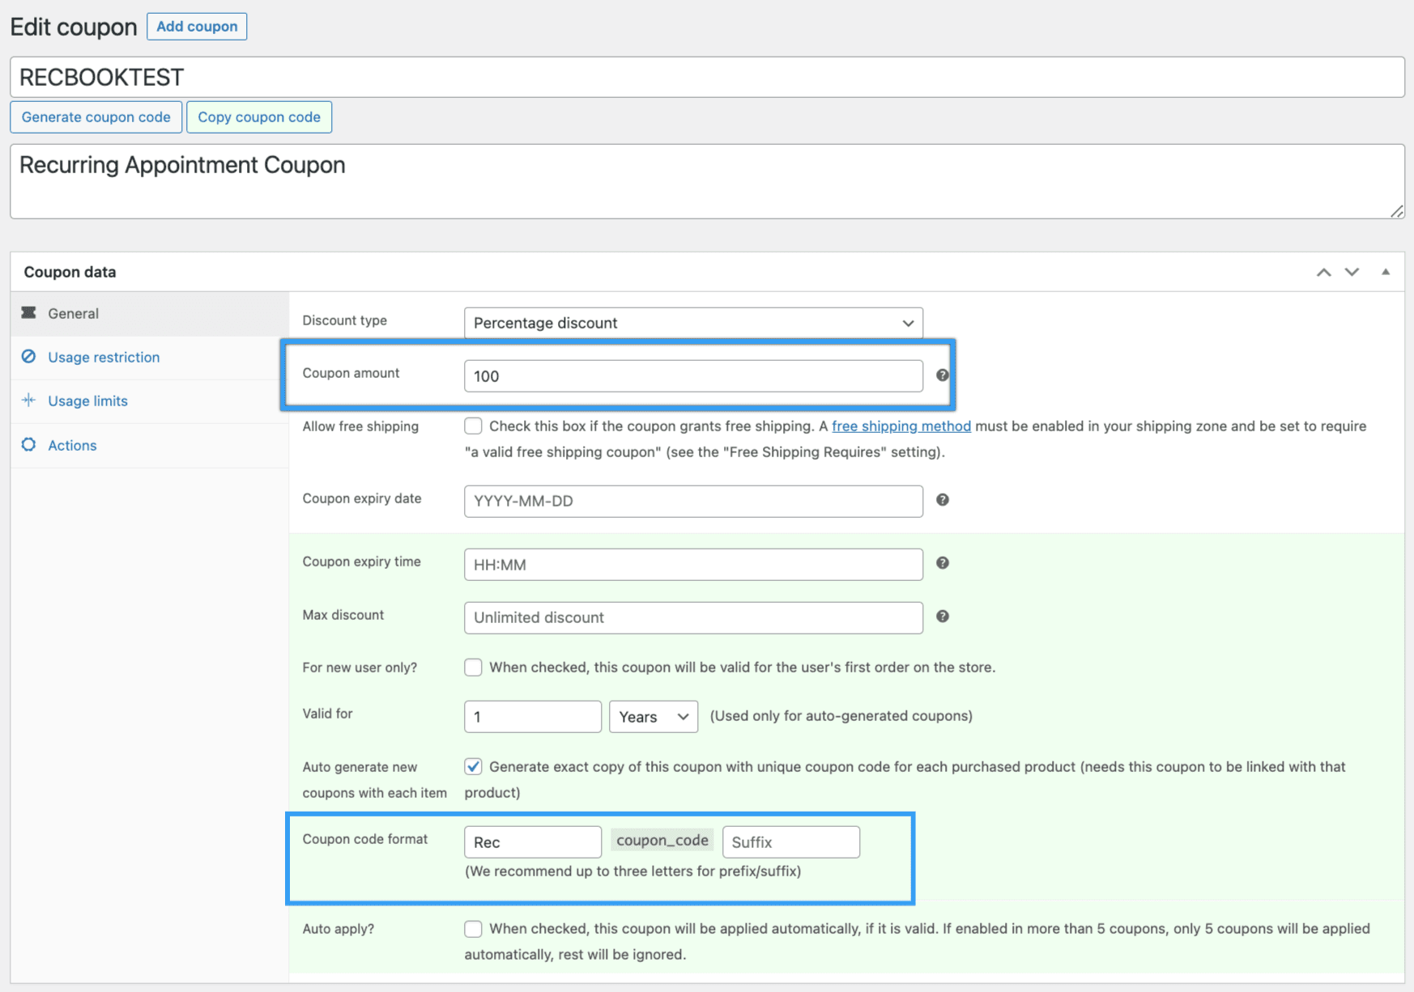1414x992 pixels.
Task: Uncheck Auto generate new coupons checkbox
Action: click(473, 766)
